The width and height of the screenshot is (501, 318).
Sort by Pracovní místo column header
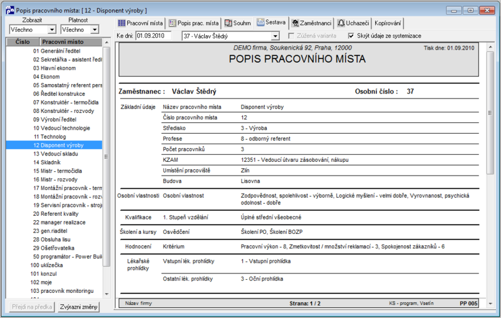(x=71, y=42)
